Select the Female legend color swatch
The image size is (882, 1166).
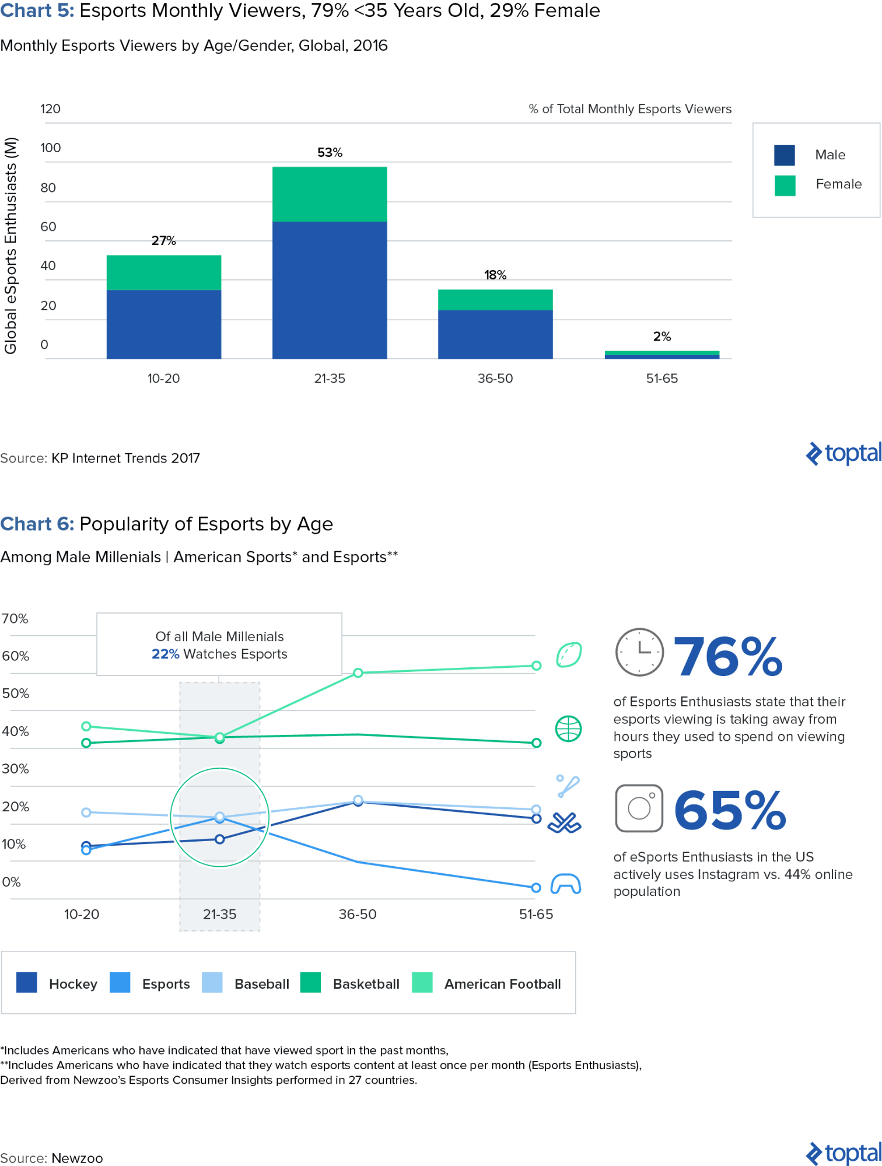coord(785,185)
